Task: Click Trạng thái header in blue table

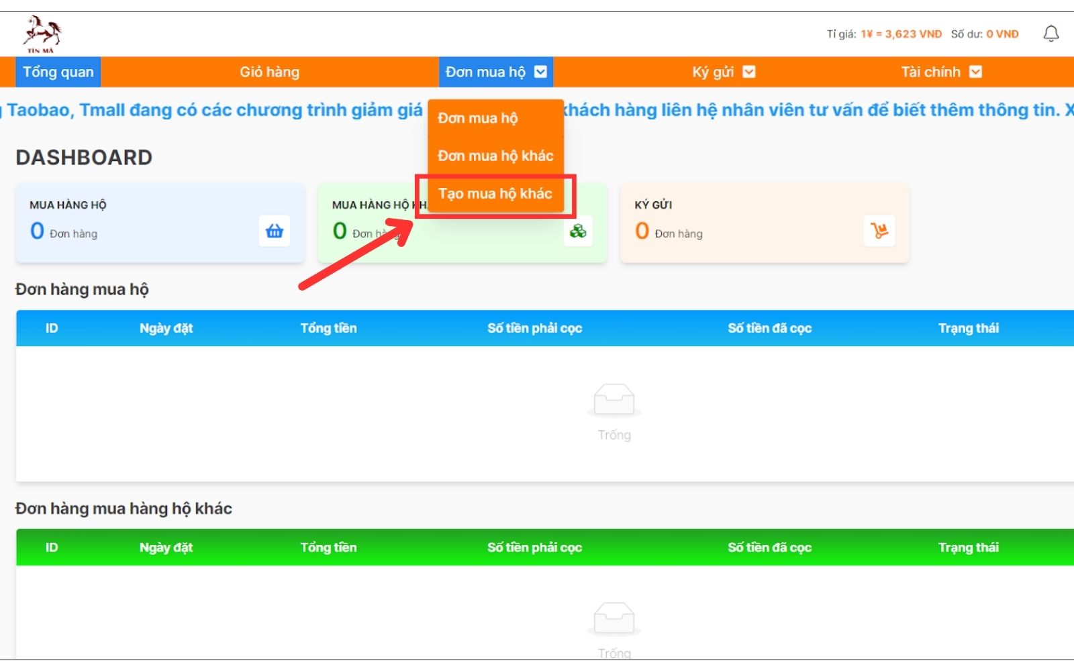Action: pos(968,328)
